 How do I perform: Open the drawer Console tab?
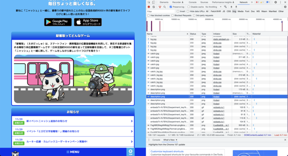coord(156,140)
